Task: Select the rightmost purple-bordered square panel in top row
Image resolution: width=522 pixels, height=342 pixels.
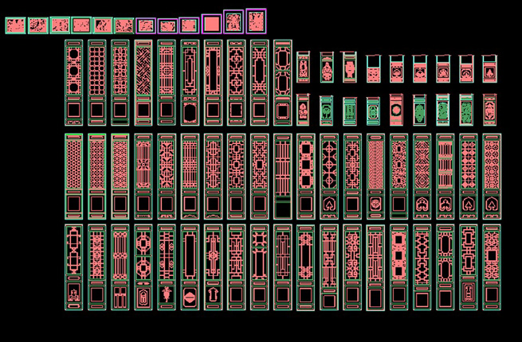Action: click(256, 21)
